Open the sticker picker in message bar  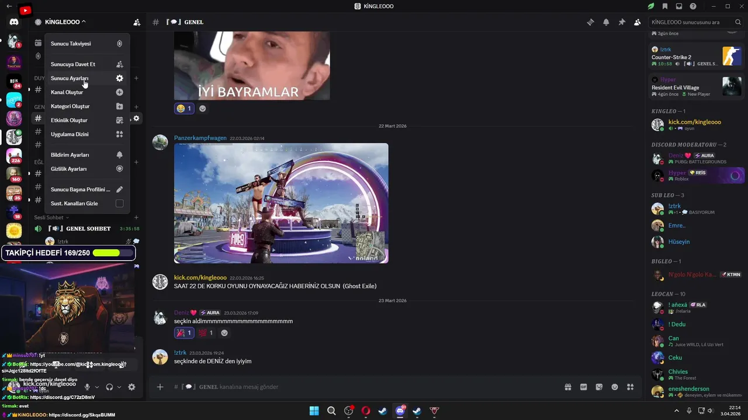(x=599, y=387)
